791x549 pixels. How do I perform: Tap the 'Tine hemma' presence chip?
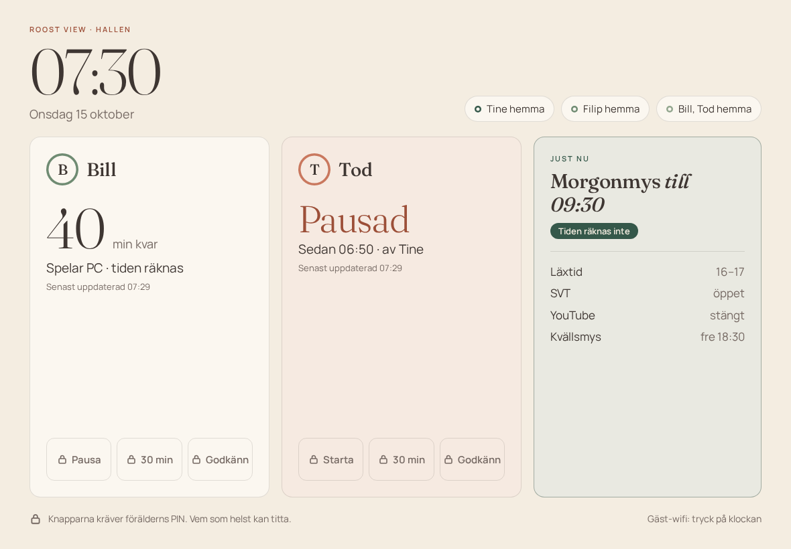(x=509, y=108)
